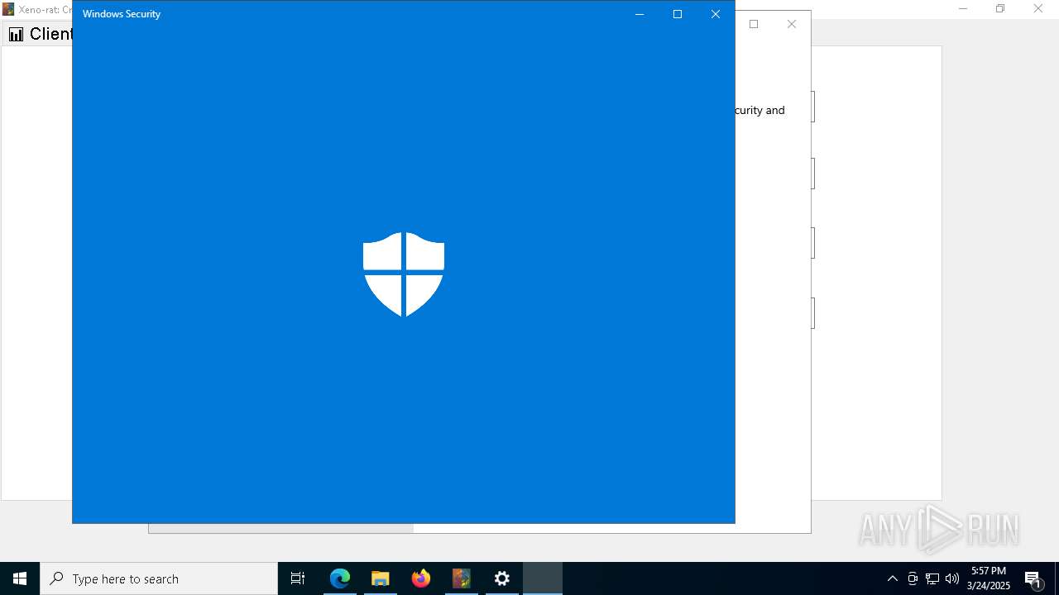The height and width of the screenshot is (595, 1059).
Task: Restore down the Xeno-rat window
Action: [1000, 9]
